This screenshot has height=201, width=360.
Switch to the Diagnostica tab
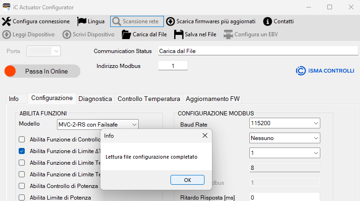click(95, 99)
